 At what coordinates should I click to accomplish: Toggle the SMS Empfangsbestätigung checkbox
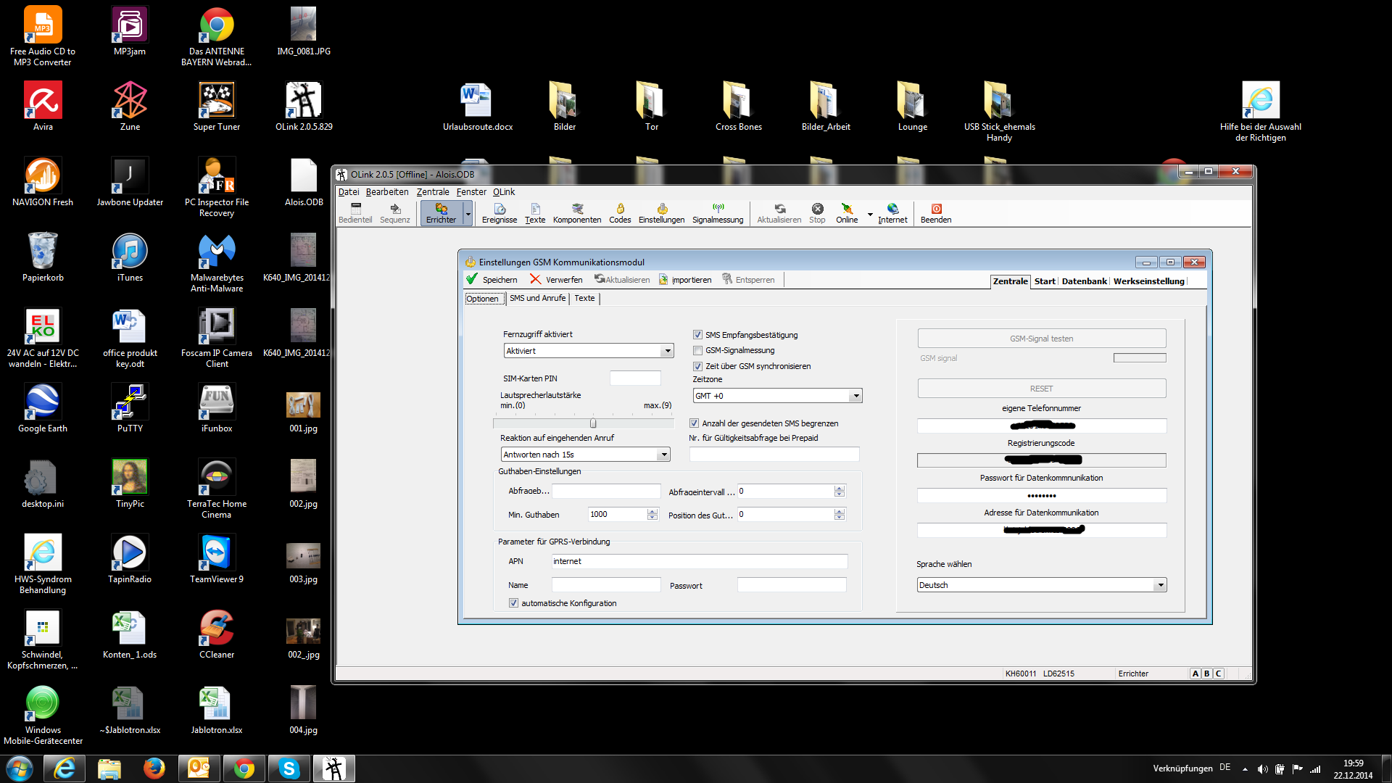697,335
